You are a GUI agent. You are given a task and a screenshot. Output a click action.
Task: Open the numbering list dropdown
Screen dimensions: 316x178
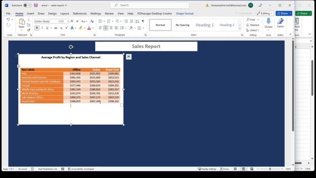click(113, 21)
